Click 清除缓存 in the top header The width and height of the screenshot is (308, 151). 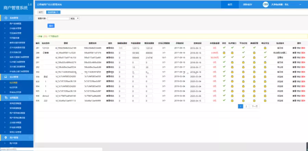point(247,4)
